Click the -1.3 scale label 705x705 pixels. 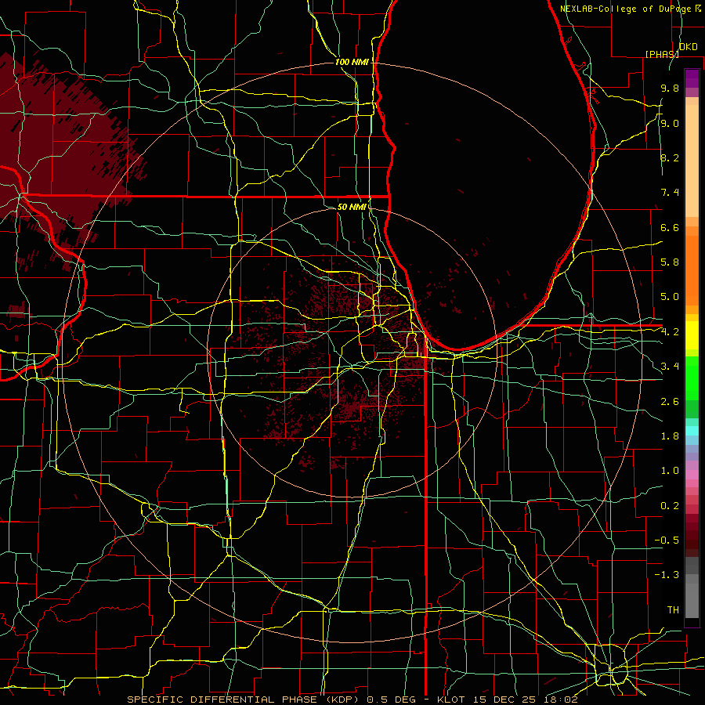(x=667, y=575)
